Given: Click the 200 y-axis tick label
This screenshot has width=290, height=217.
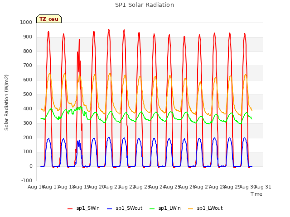Looking at the screenshot, I should tap(28, 137).
